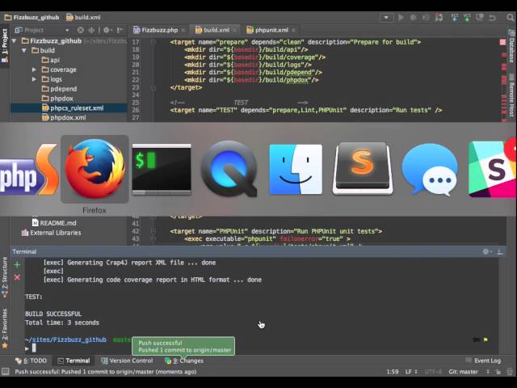Select Firefox in the app switcher

[95, 169]
